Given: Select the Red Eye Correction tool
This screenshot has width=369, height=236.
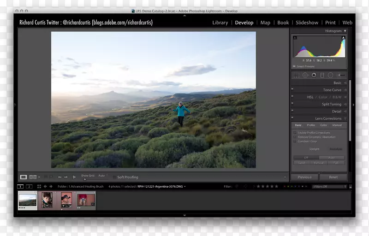Looking at the screenshot, I should (314, 75).
